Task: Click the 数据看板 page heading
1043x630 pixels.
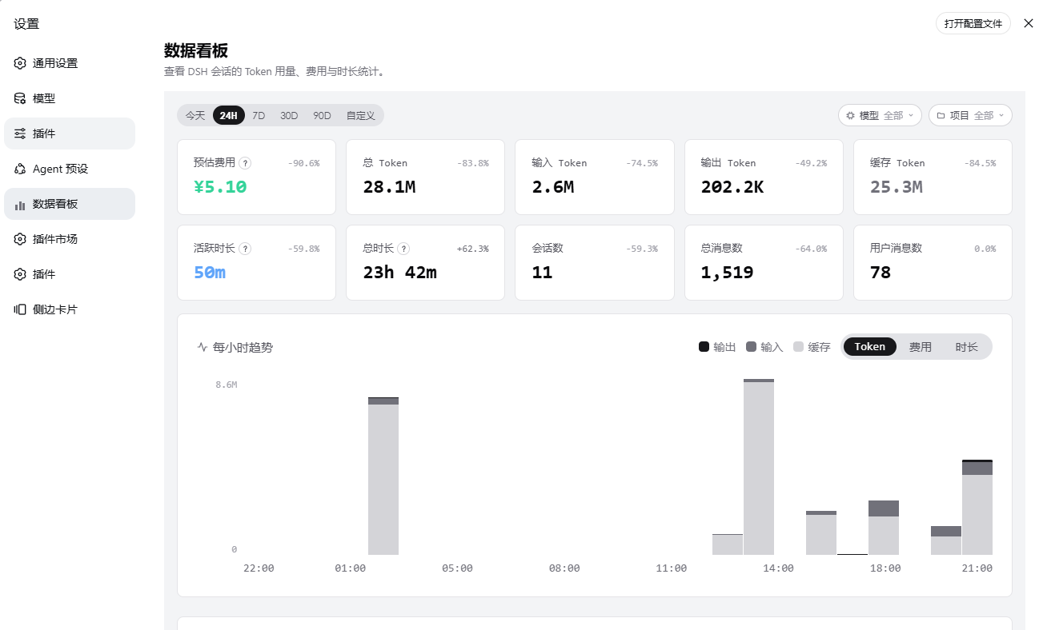Action: tap(196, 50)
